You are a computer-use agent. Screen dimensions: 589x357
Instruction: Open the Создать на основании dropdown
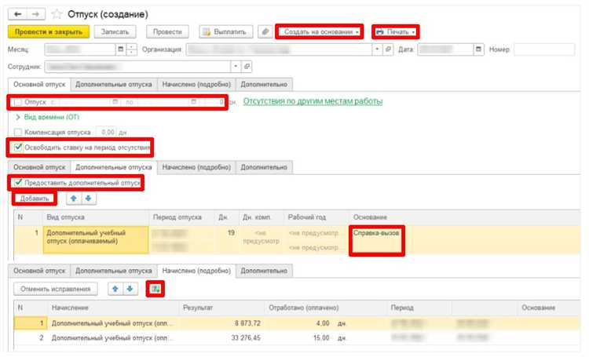click(319, 32)
